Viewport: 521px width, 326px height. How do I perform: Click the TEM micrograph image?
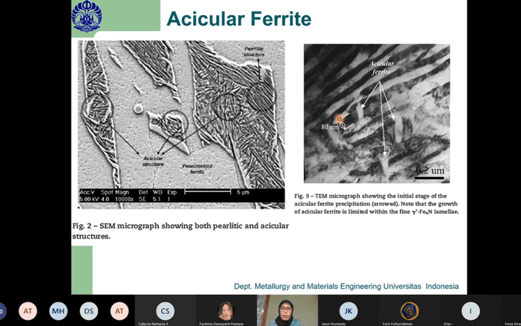tap(377, 114)
